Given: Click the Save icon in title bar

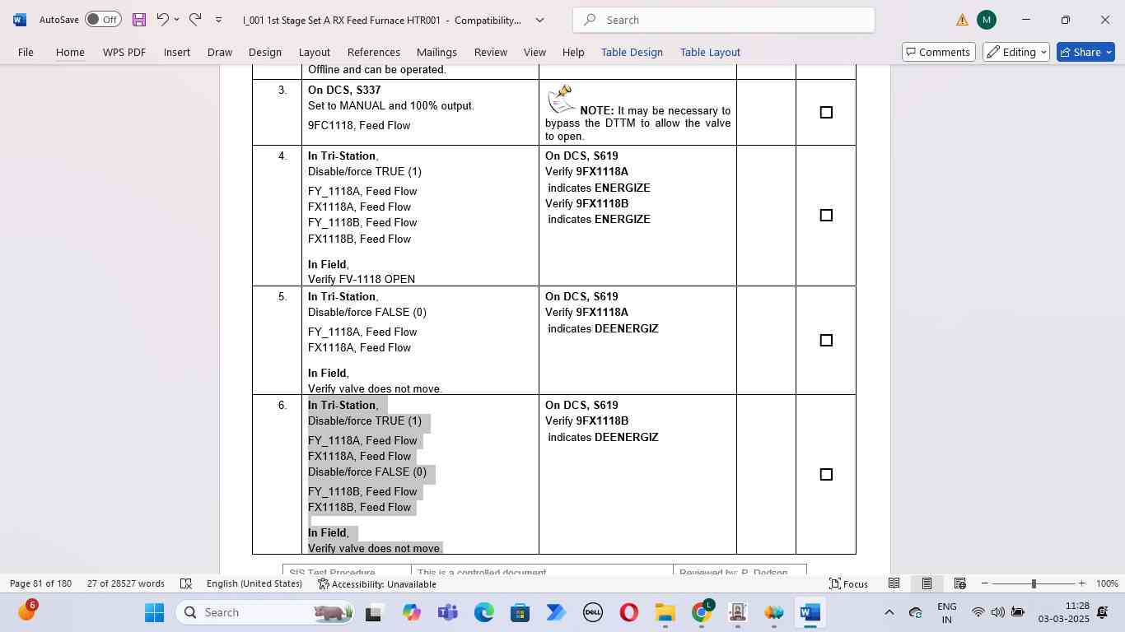Looking at the screenshot, I should pyautogui.click(x=139, y=20).
